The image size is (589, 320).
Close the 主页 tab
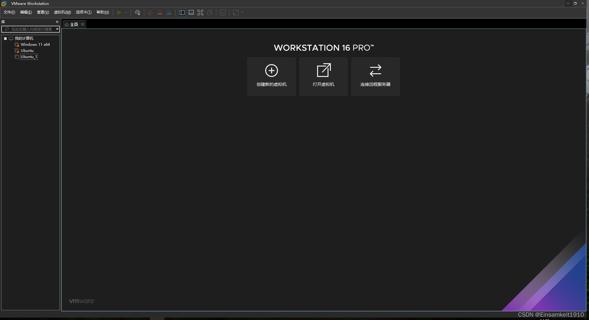click(x=82, y=24)
